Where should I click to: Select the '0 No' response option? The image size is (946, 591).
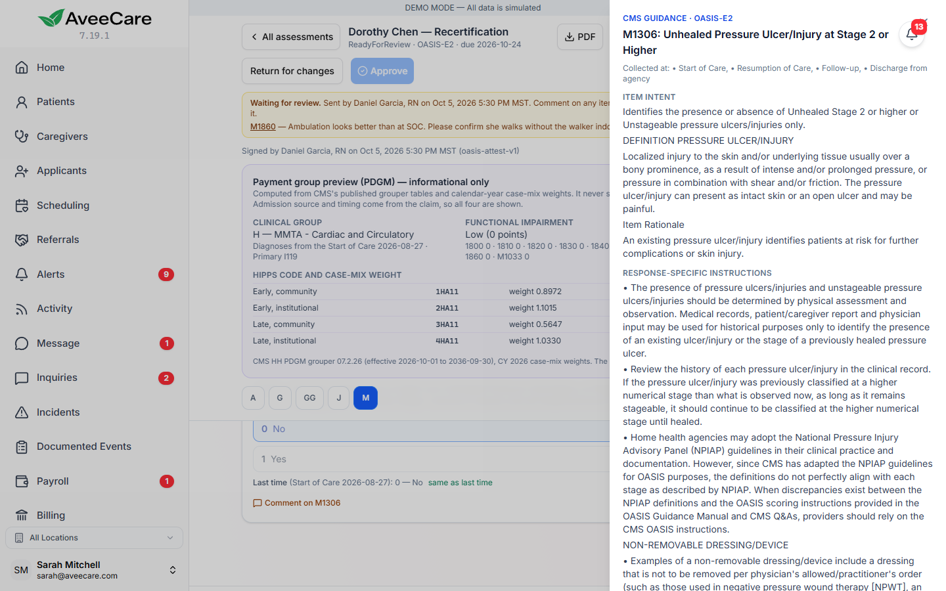(431, 429)
